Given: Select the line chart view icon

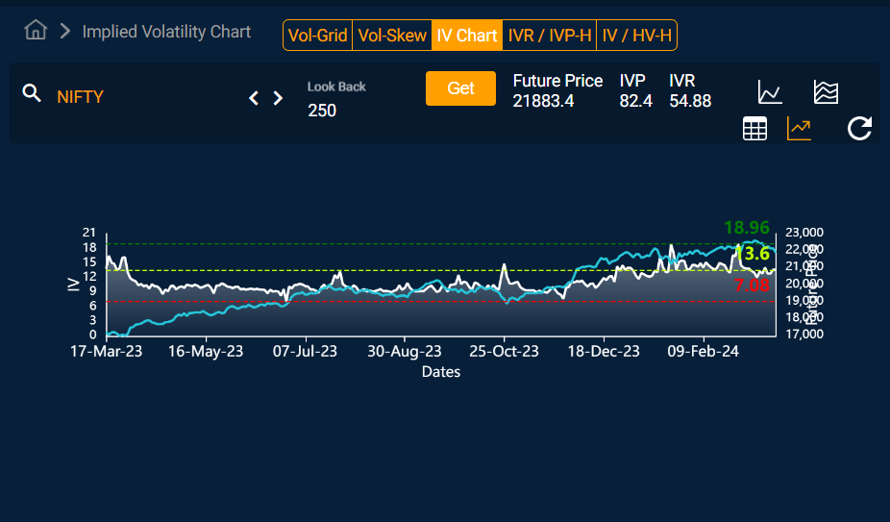Looking at the screenshot, I should coord(770,92).
